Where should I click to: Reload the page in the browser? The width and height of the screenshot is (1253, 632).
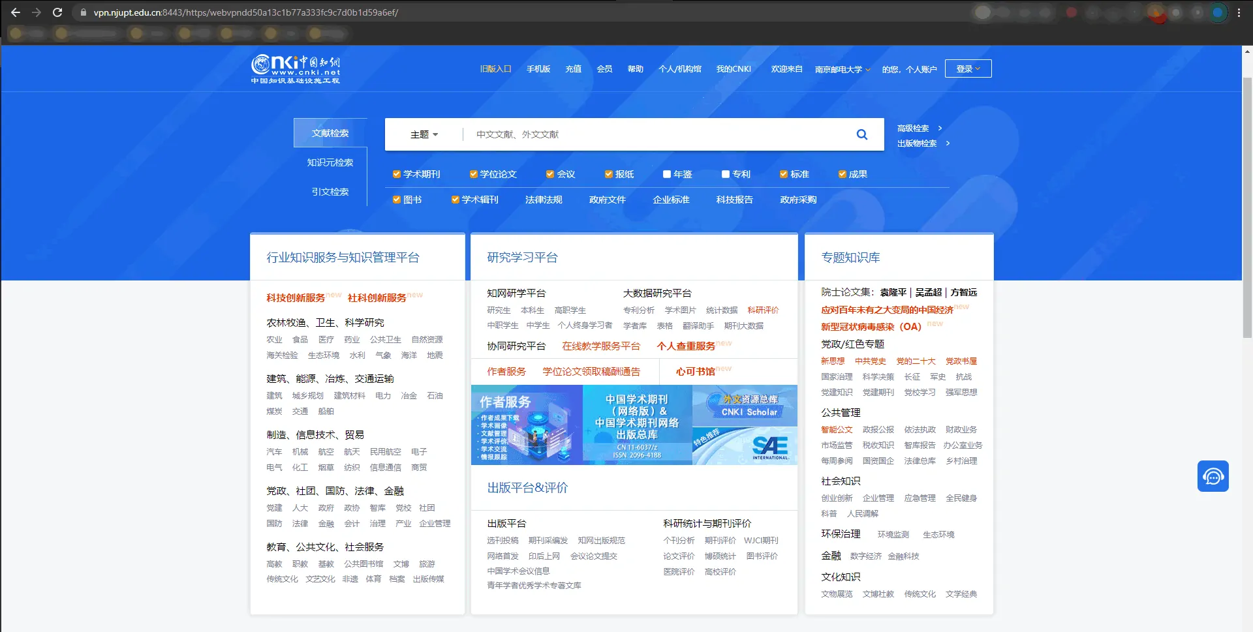pyautogui.click(x=57, y=12)
